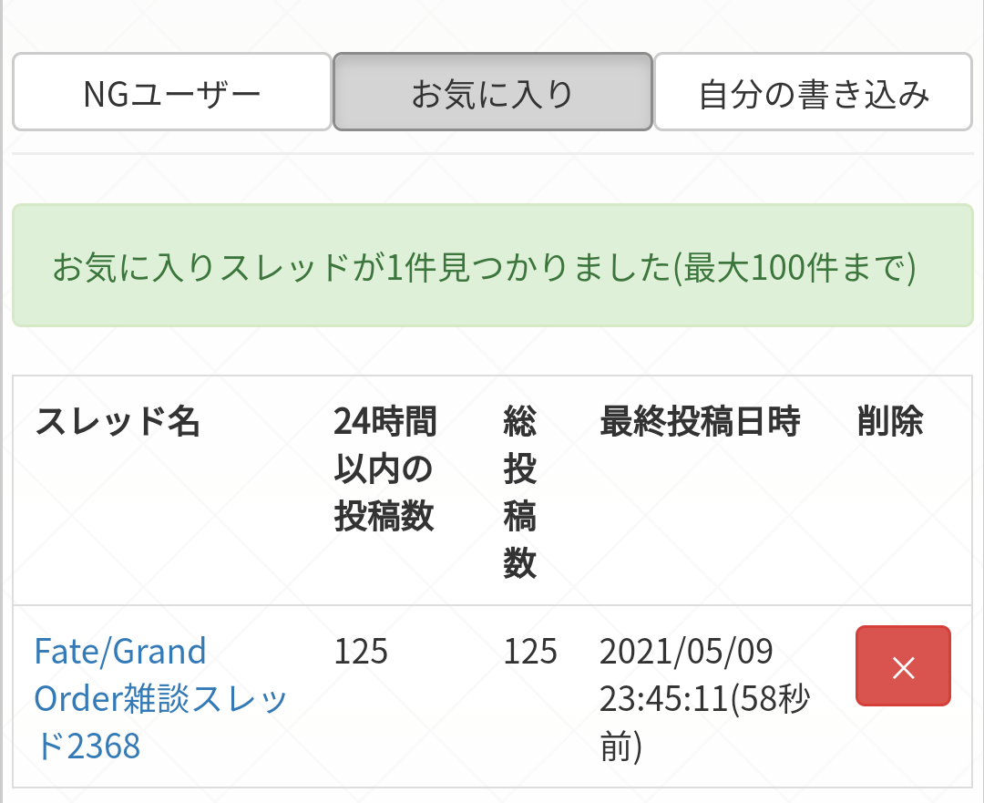The height and width of the screenshot is (803, 984).
Task: Click the 58秒前 relative time text
Action: point(771,700)
